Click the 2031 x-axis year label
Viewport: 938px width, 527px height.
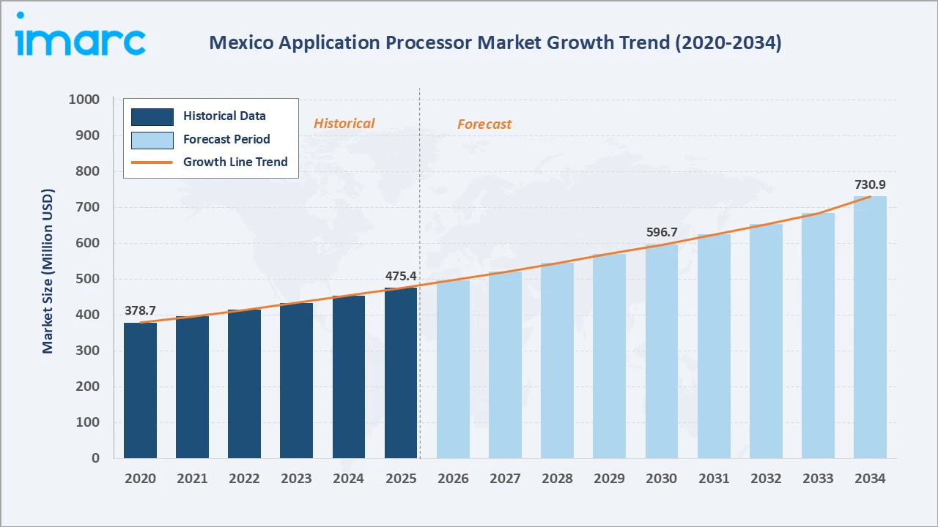pos(714,479)
